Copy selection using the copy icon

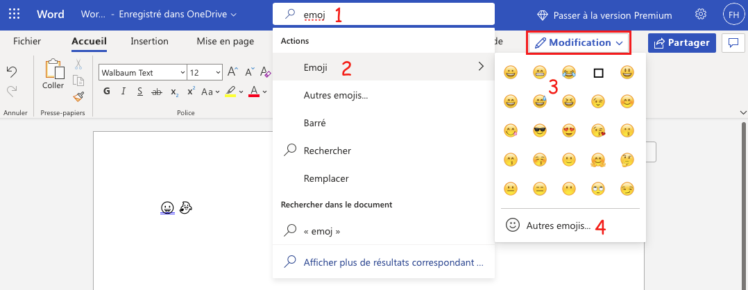pos(78,80)
